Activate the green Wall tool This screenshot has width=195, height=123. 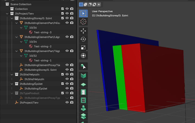83,76
